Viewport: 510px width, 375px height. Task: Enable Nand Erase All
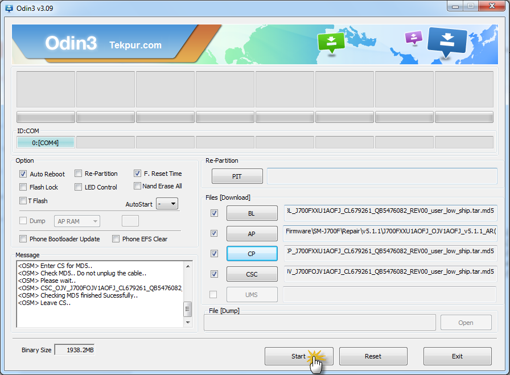[137, 186]
